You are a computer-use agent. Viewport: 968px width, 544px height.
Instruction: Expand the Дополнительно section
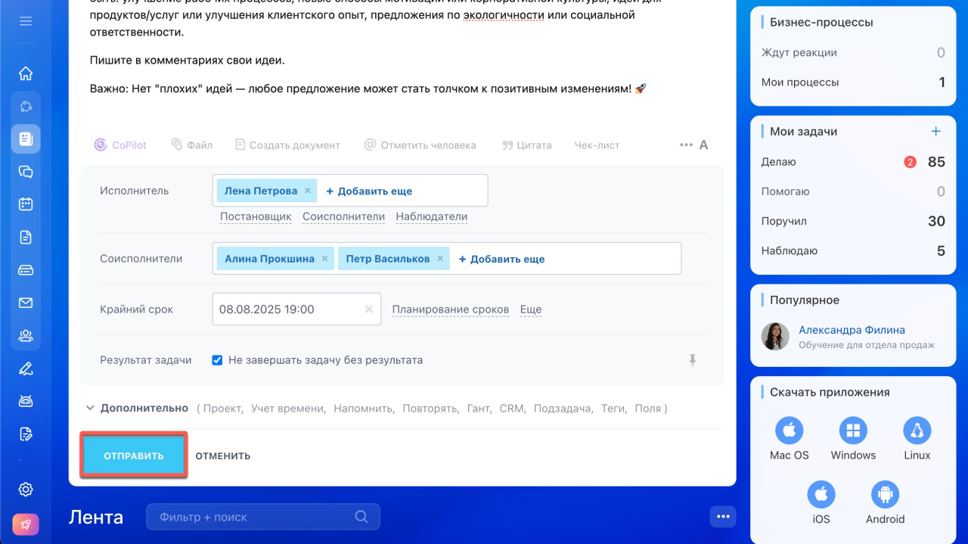click(x=136, y=408)
